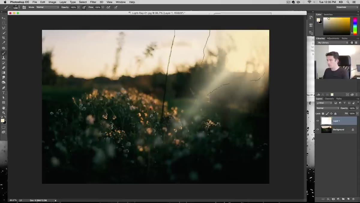Create new adjustment layer
The image size is (360, 203).
(x=338, y=199)
